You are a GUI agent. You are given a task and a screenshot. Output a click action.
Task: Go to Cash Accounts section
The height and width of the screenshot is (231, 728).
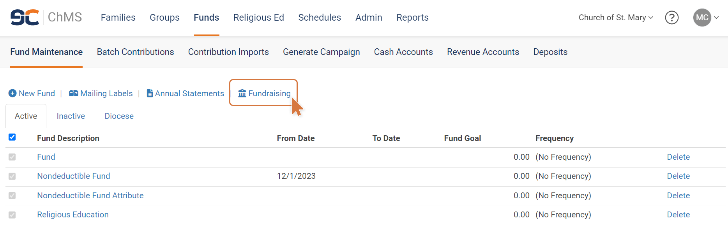pos(403,52)
